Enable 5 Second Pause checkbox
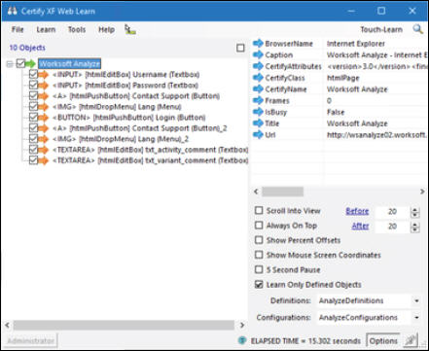 pyautogui.click(x=259, y=269)
